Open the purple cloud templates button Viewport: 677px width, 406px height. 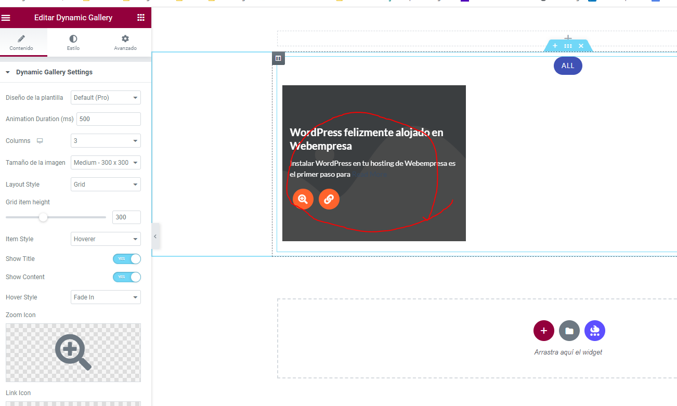pos(595,331)
